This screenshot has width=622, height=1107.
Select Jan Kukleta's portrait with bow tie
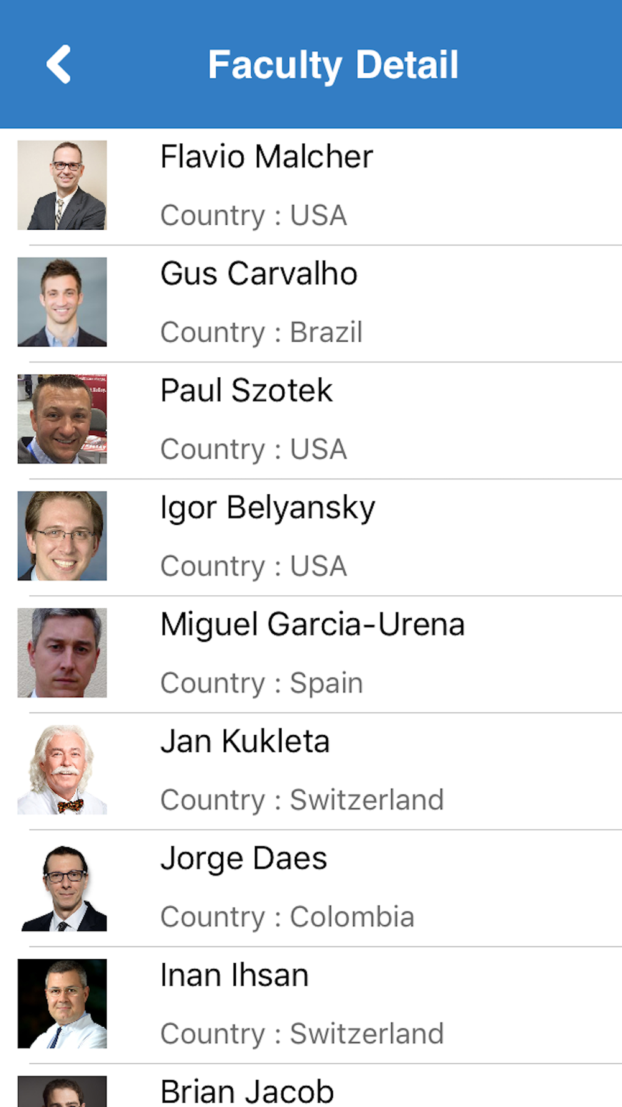click(62, 770)
